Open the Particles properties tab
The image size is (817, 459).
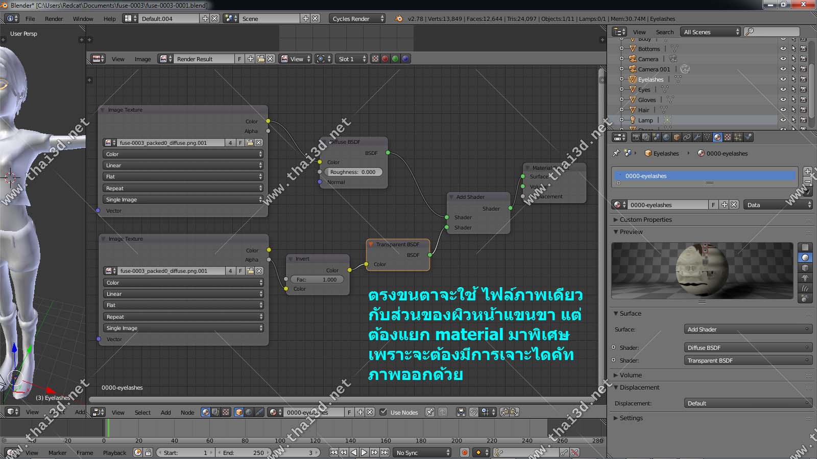738,137
